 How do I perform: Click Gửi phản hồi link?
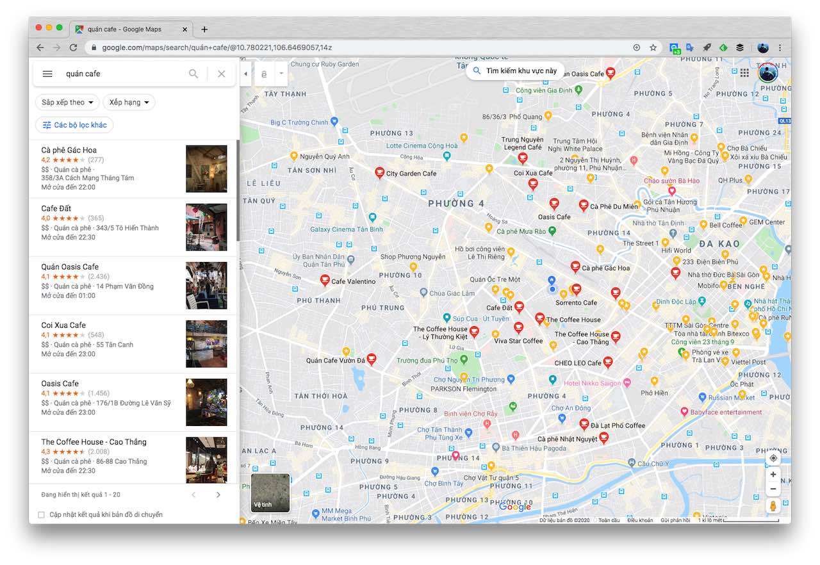coord(675,520)
